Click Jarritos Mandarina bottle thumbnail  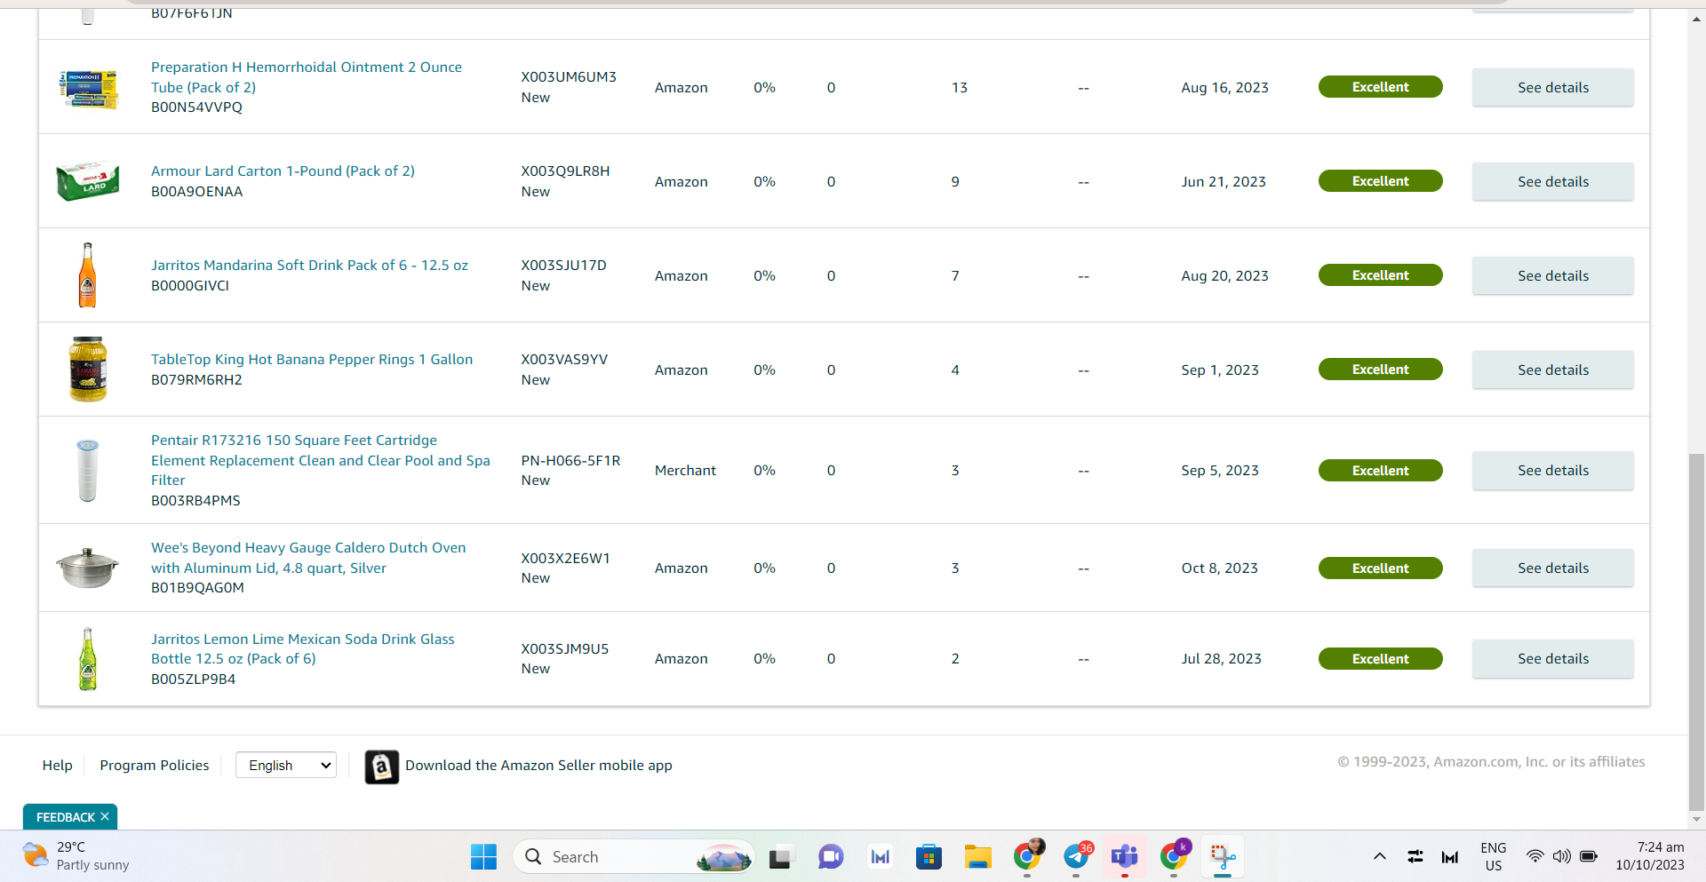pos(87,275)
